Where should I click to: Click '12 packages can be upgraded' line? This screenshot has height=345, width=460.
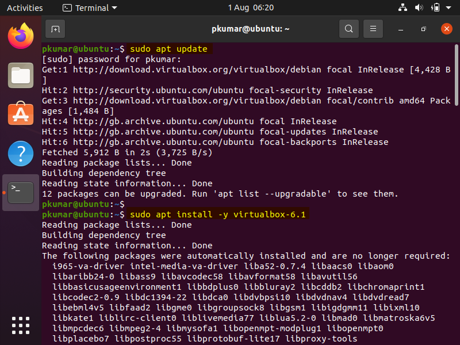(x=220, y=194)
